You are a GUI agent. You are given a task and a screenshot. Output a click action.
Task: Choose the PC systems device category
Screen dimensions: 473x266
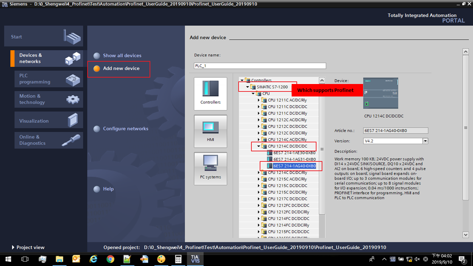tap(210, 168)
